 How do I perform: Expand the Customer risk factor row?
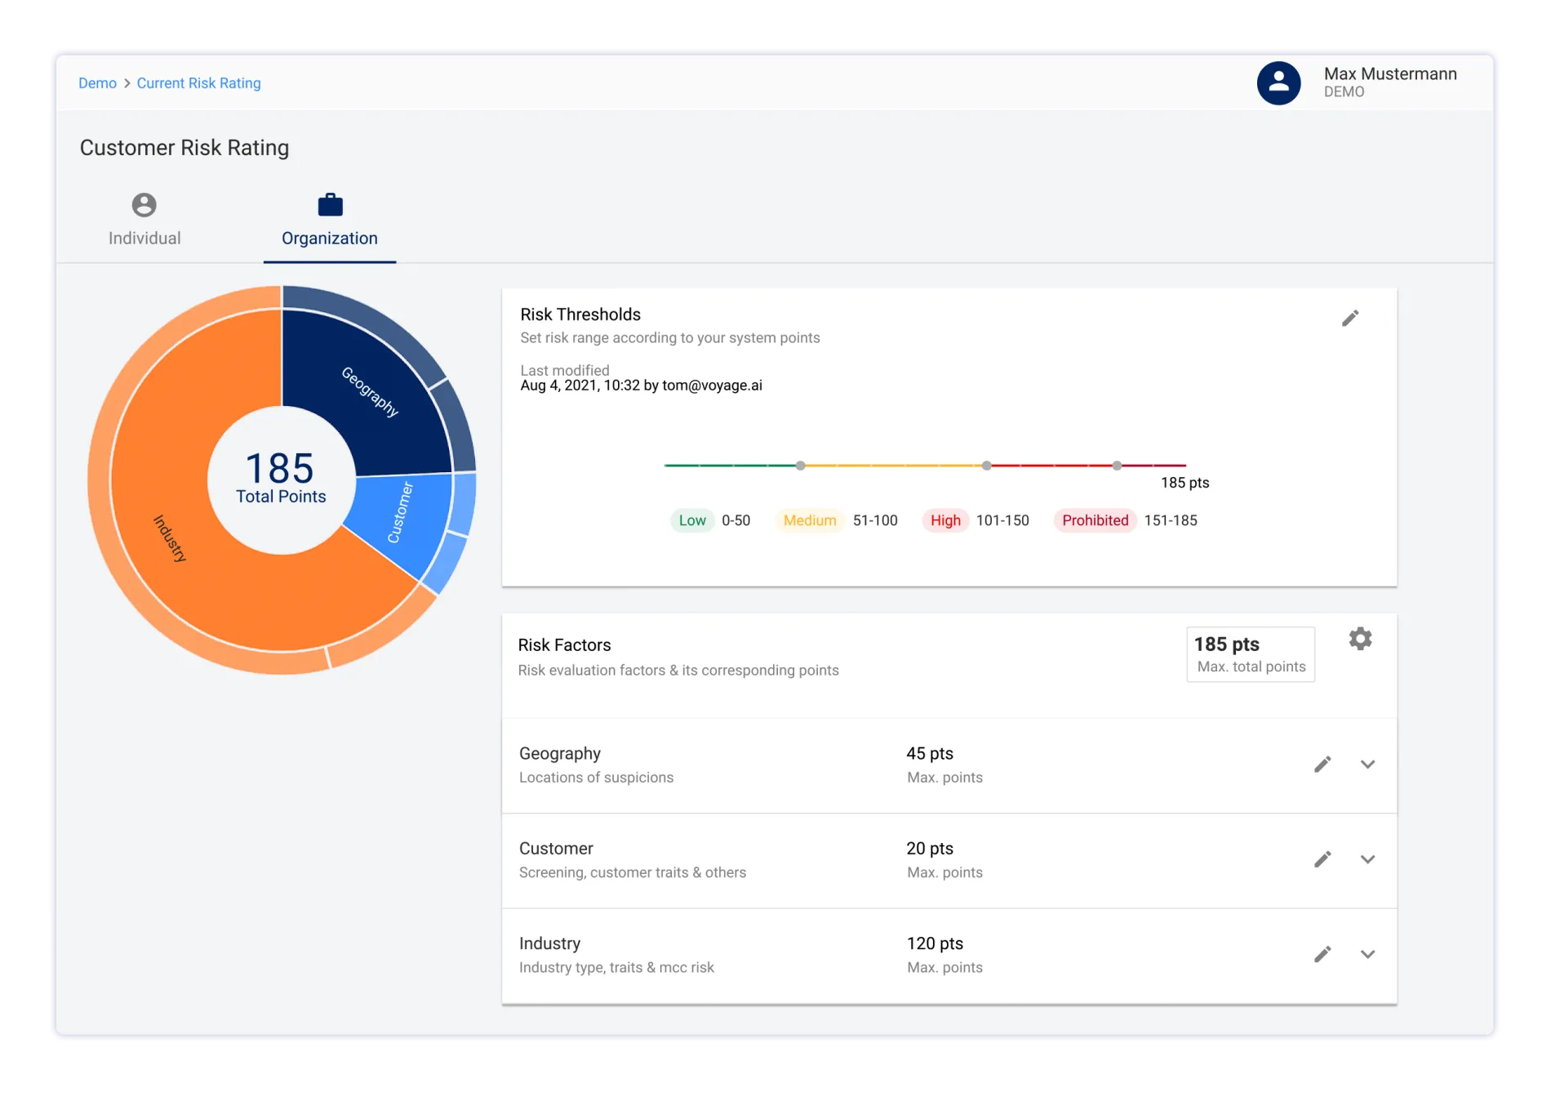tap(1369, 860)
